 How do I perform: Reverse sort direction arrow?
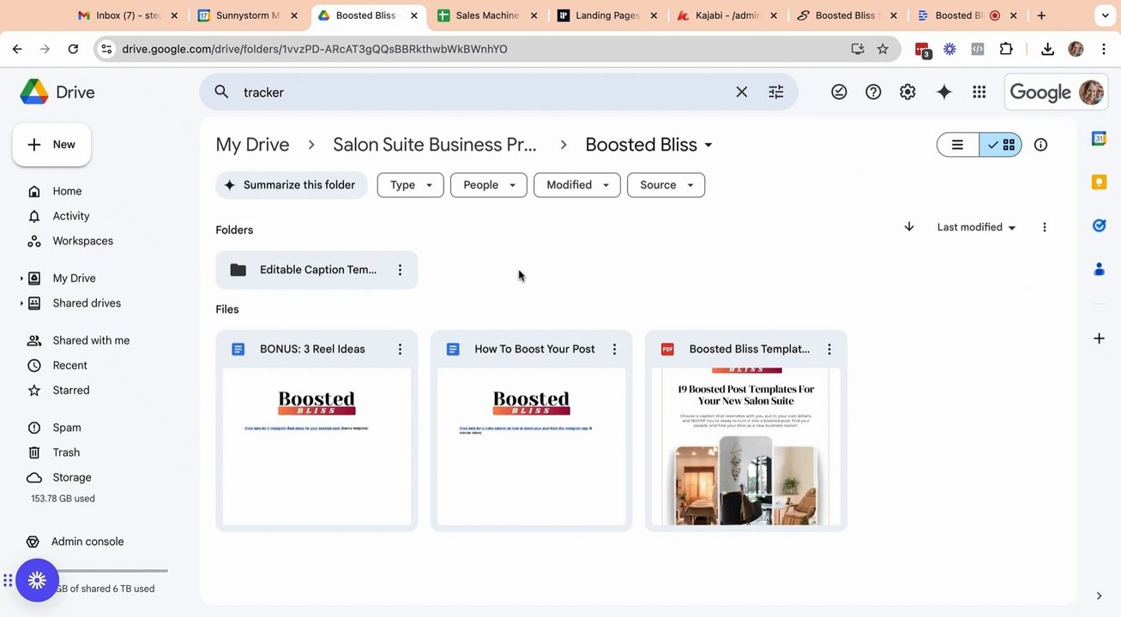(x=908, y=226)
